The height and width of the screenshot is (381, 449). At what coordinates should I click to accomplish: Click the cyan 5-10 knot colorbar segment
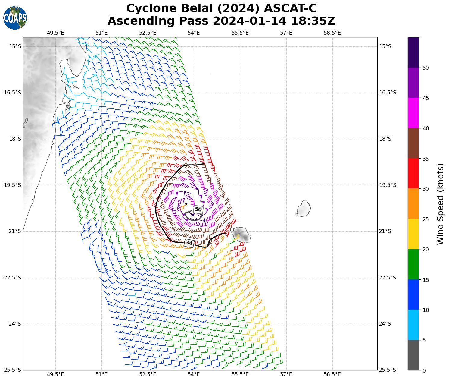(x=413, y=325)
